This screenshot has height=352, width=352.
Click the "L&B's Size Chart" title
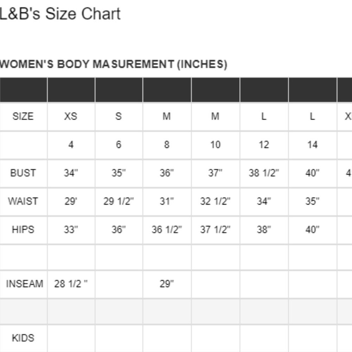tap(60, 14)
